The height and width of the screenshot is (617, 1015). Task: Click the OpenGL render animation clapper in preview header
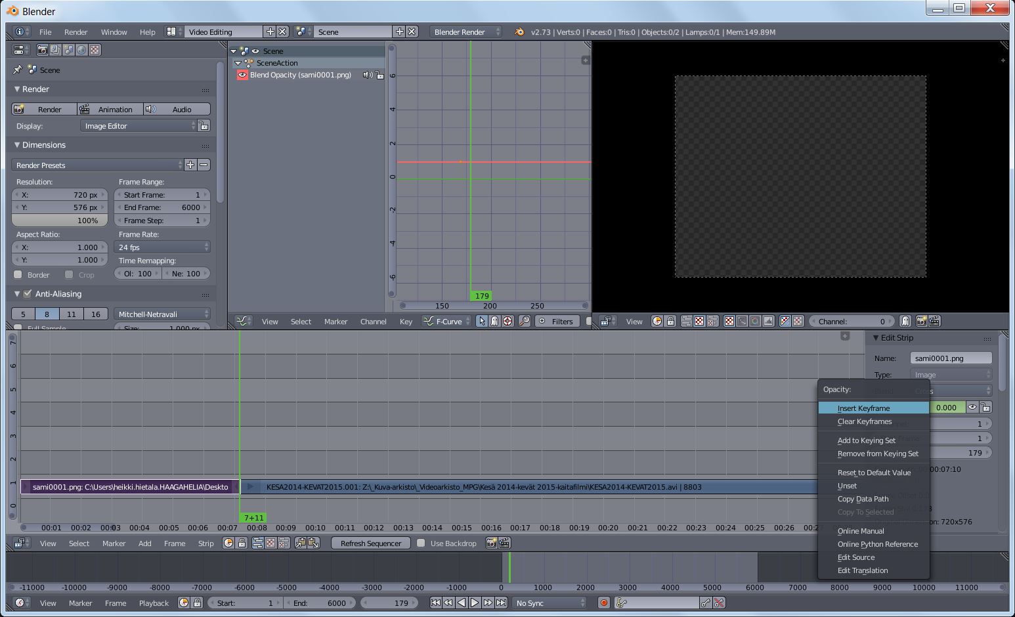(x=934, y=321)
